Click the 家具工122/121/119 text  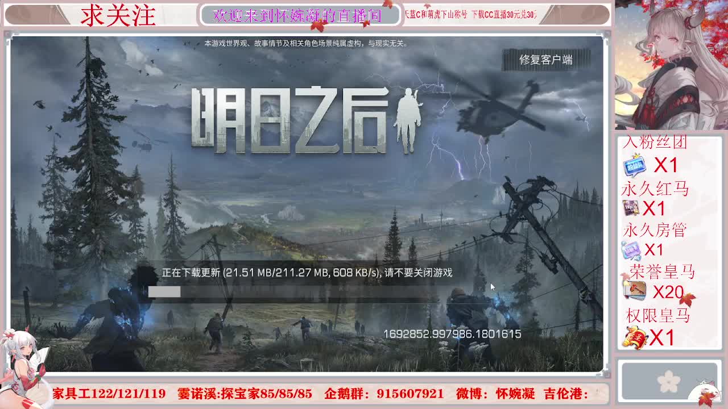[x=109, y=394]
